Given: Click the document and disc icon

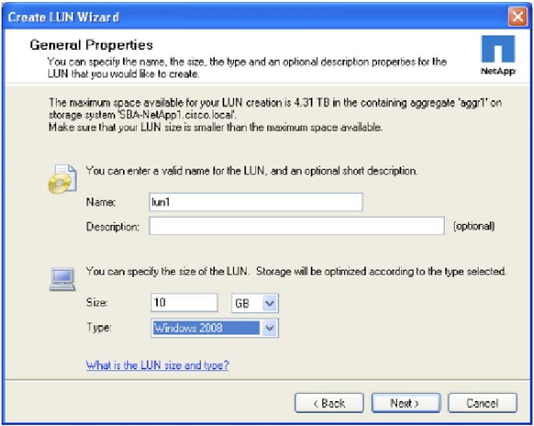Looking at the screenshot, I should 61,177.
